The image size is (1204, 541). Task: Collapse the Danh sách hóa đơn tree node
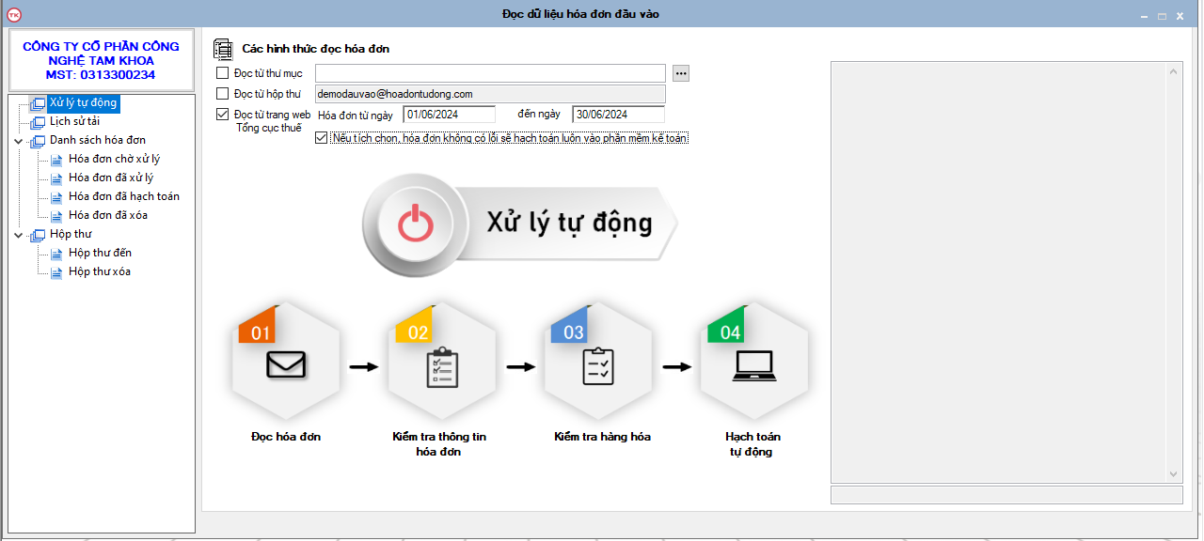(x=19, y=141)
